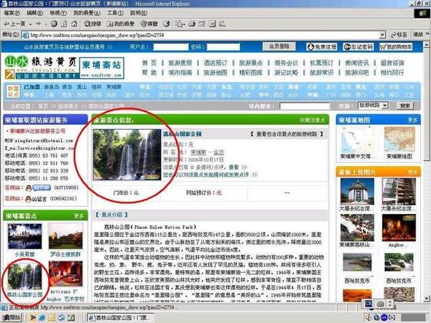Open the 精彩图库 nav link
The image size is (431, 323).
click(x=251, y=72)
